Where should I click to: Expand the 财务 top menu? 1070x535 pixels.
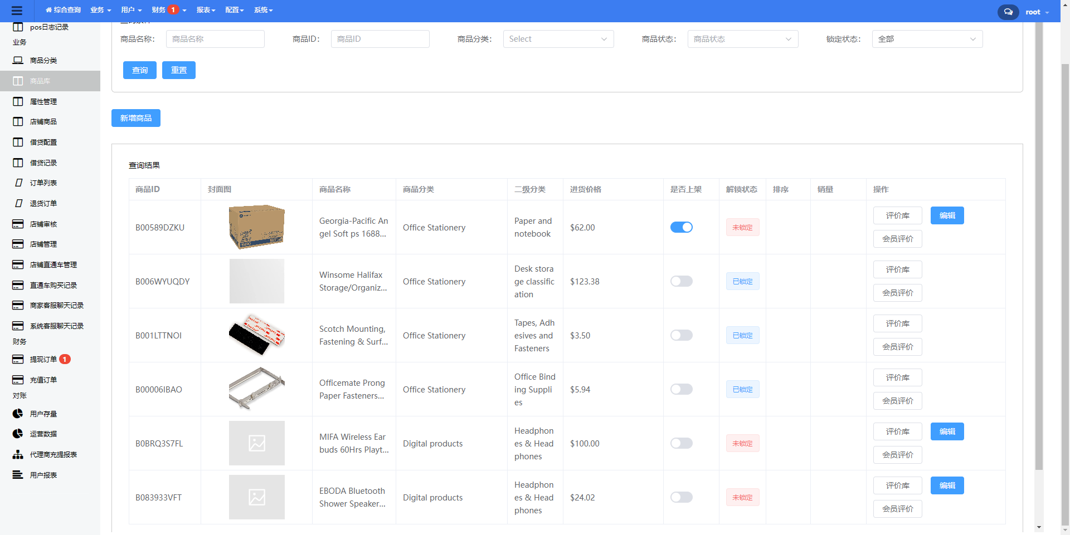tap(169, 10)
